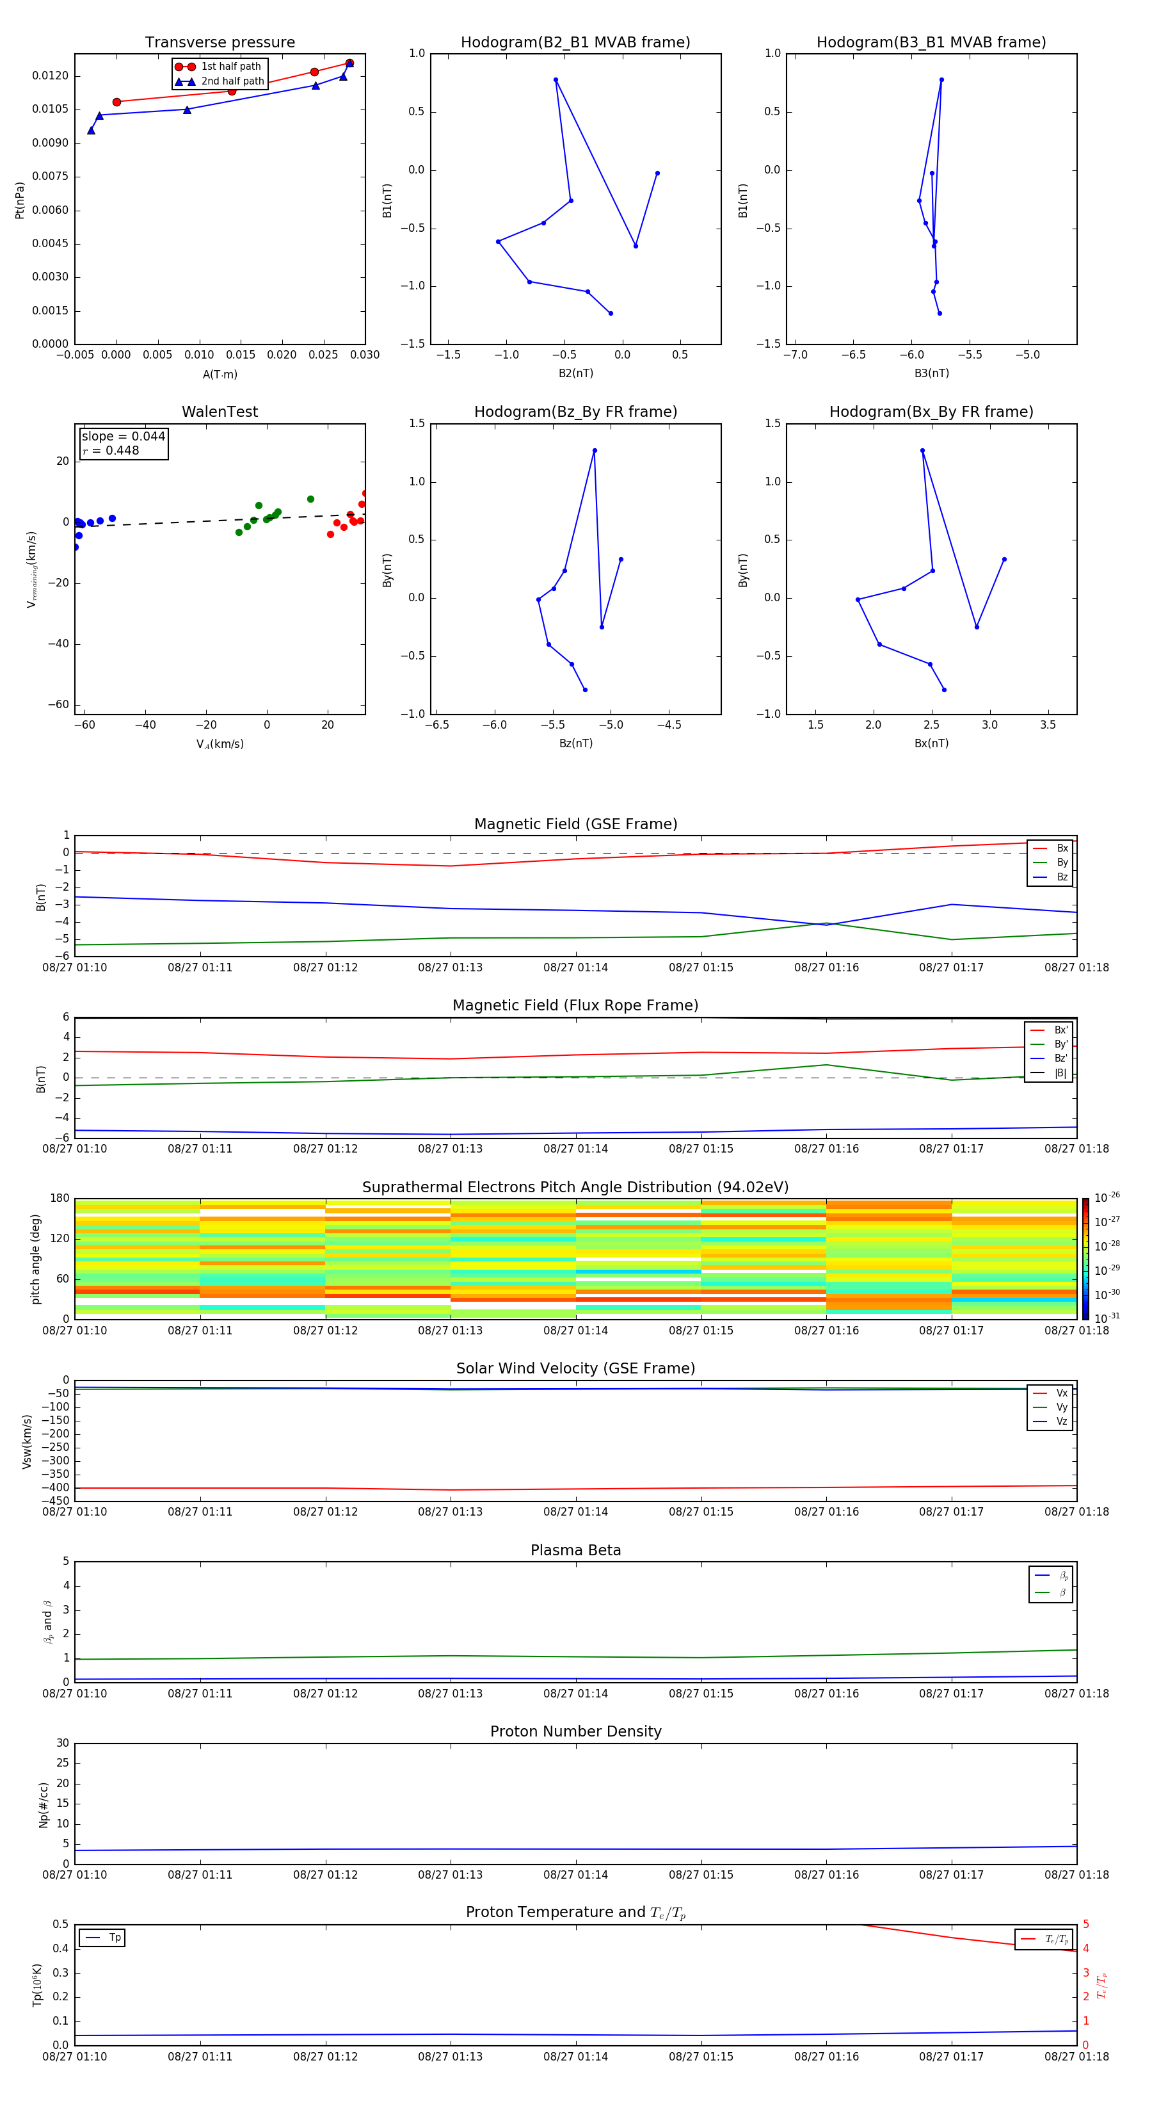Click the 'A(T·m)' x-axis label

point(220,375)
